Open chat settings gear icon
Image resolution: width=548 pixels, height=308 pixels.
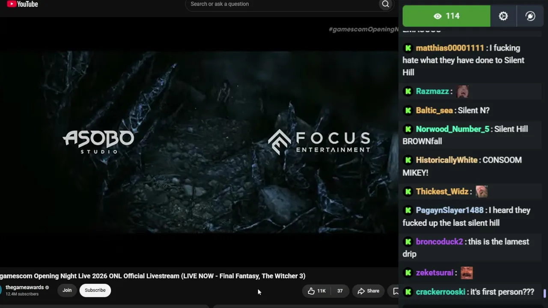503,16
